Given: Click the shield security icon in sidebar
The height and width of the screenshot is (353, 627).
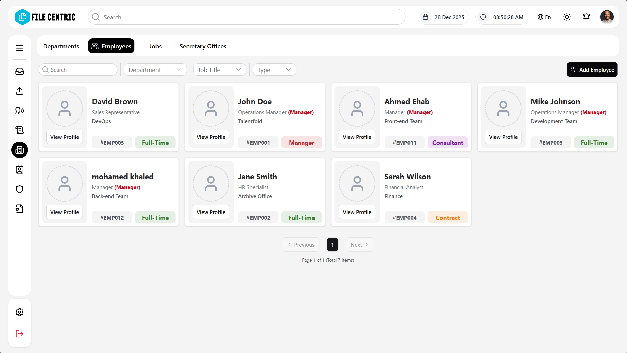Looking at the screenshot, I should click(x=19, y=189).
